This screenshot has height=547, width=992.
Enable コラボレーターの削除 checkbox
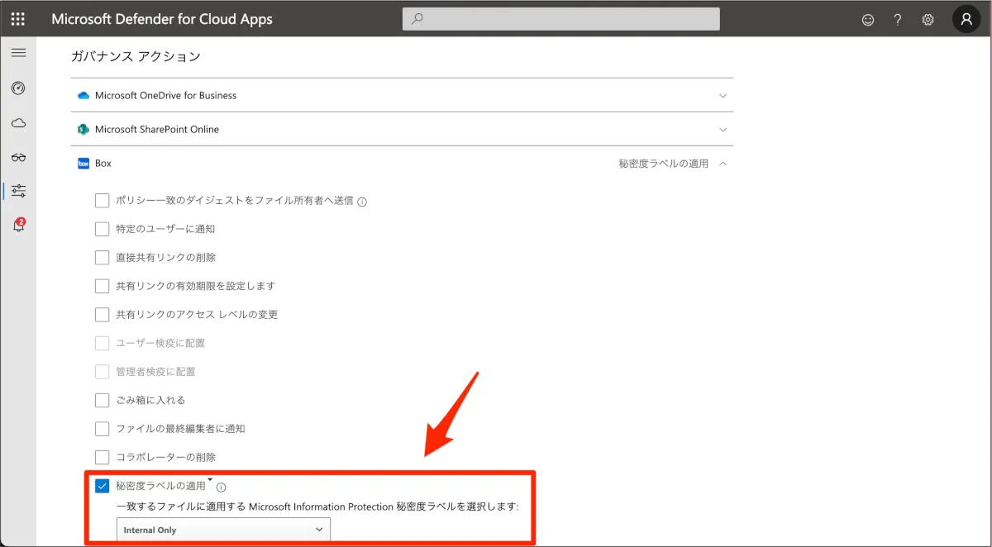(x=103, y=457)
